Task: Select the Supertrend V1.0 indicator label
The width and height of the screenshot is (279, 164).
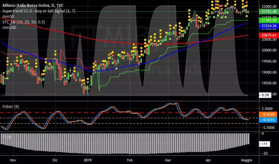Action: tap(39, 11)
